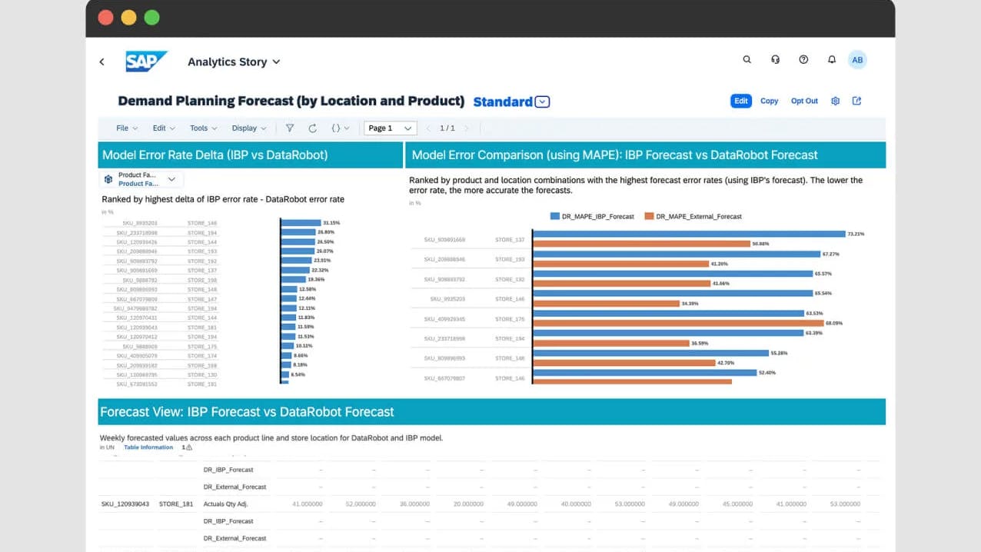Click the Opt Out link
Image resolution: width=981 pixels, height=552 pixels.
click(803, 101)
